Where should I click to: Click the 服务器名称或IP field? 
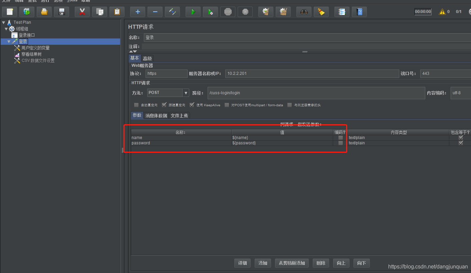312,74
